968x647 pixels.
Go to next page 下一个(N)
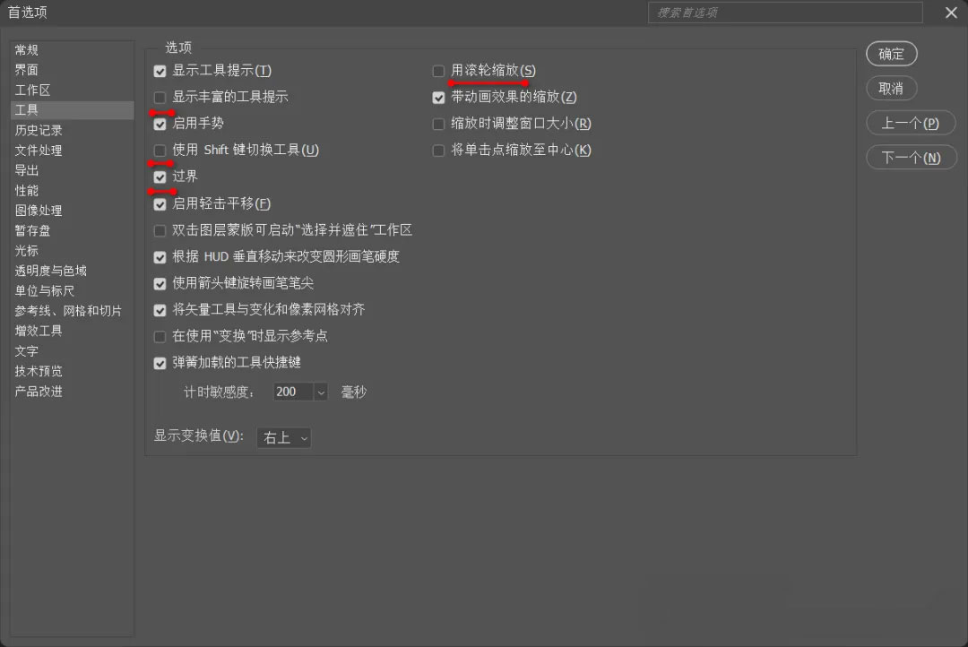pos(912,158)
